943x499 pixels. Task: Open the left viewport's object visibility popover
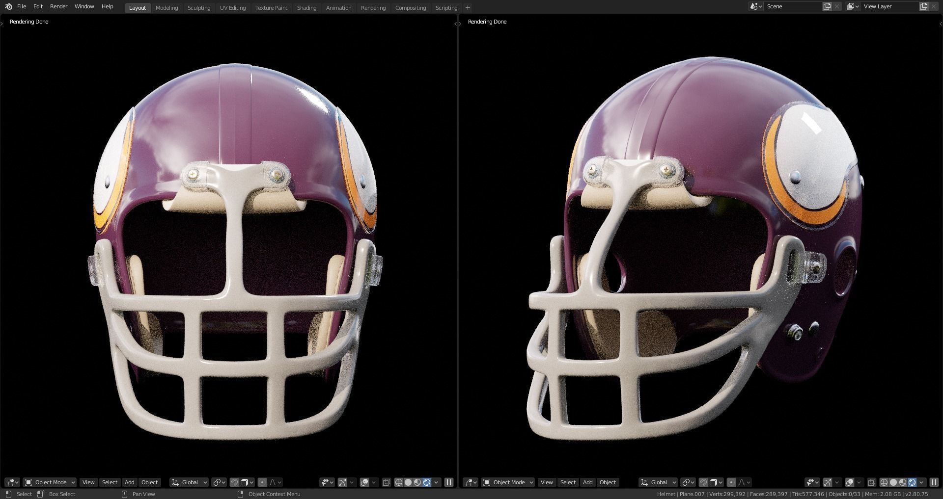point(327,482)
